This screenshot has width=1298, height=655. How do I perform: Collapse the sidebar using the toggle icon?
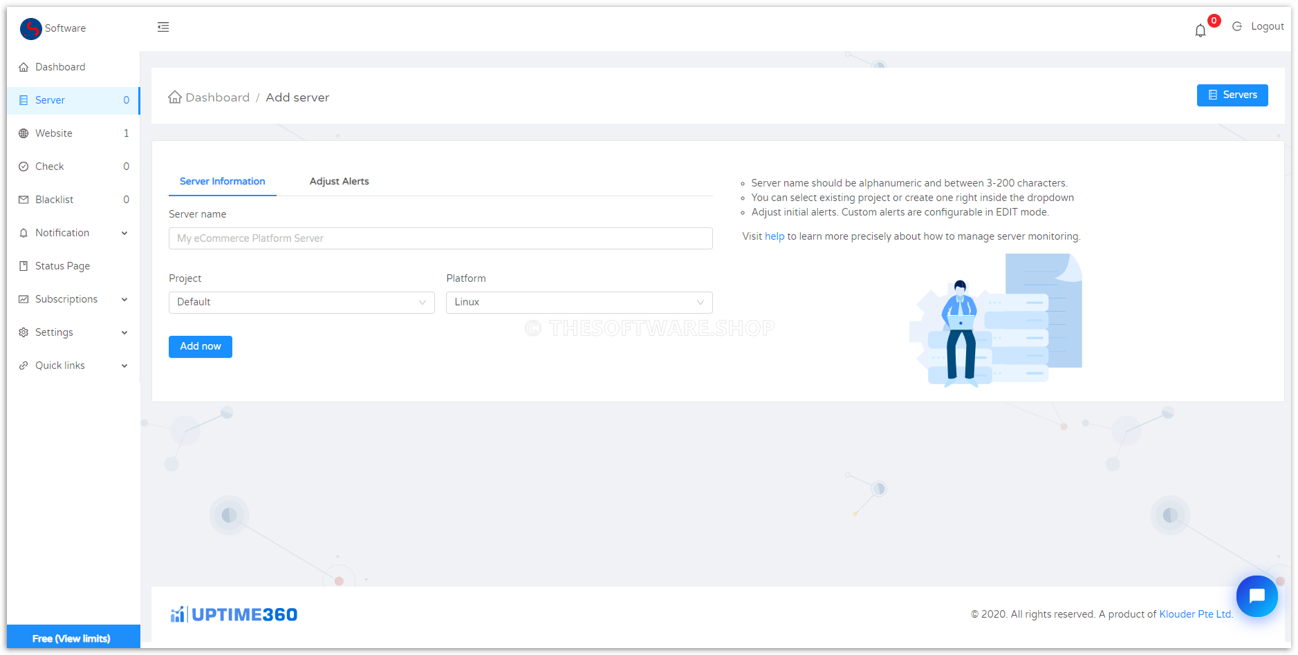point(163,26)
